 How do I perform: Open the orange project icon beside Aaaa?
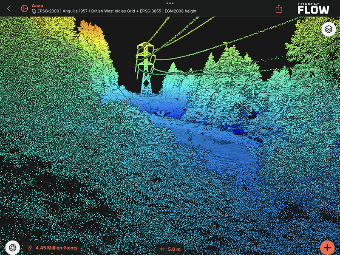(24, 8)
